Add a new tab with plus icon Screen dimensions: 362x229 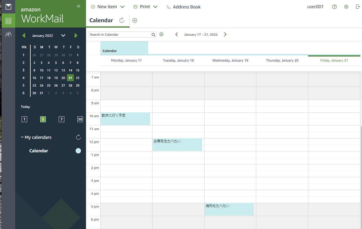pos(135,20)
